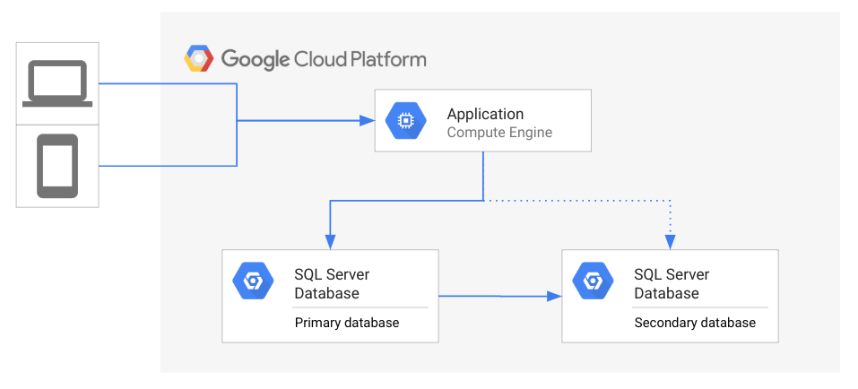Select the "Application" label text
The image size is (858, 389).
pyautogui.click(x=485, y=114)
